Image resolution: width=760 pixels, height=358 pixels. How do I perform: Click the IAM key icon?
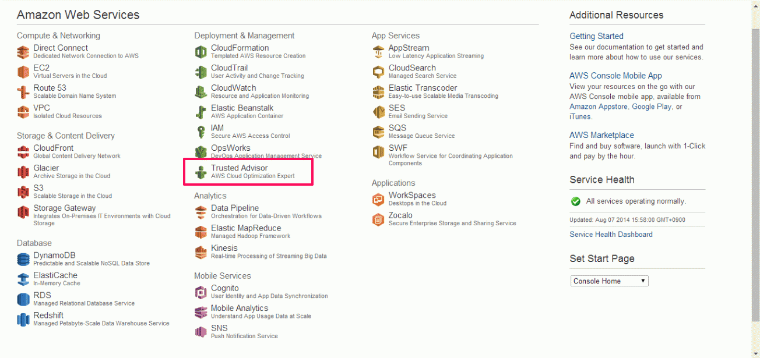200,132
